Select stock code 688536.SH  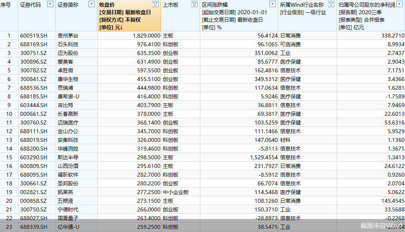[x=34, y=88]
